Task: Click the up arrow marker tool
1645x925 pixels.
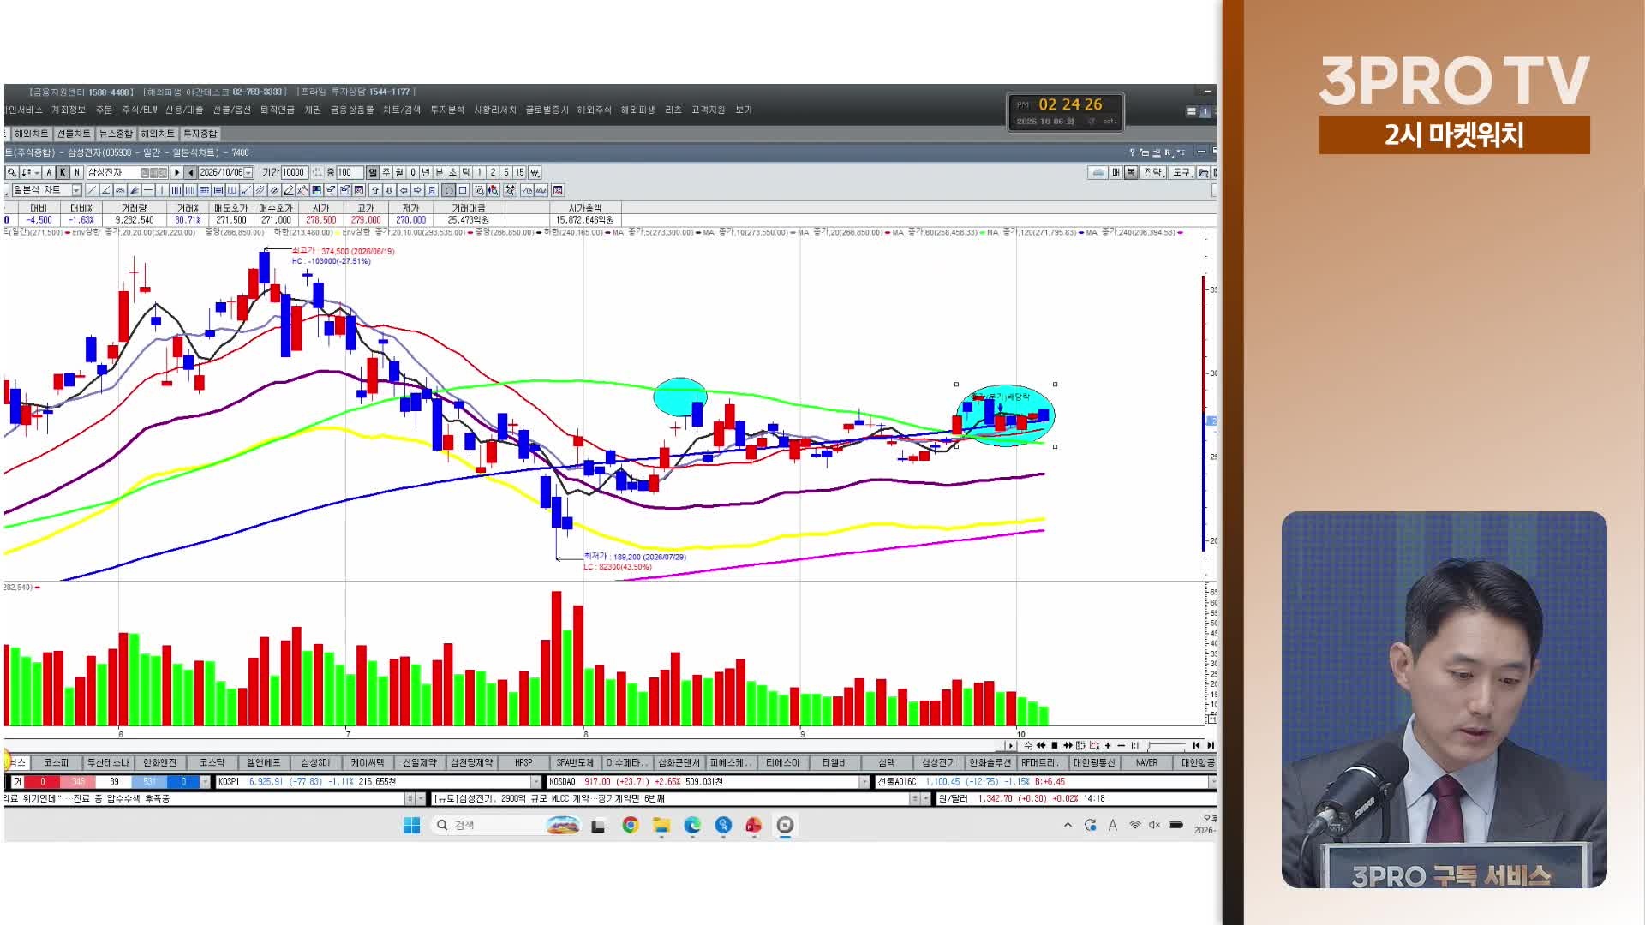Action: pyautogui.click(x=375, y=190)
